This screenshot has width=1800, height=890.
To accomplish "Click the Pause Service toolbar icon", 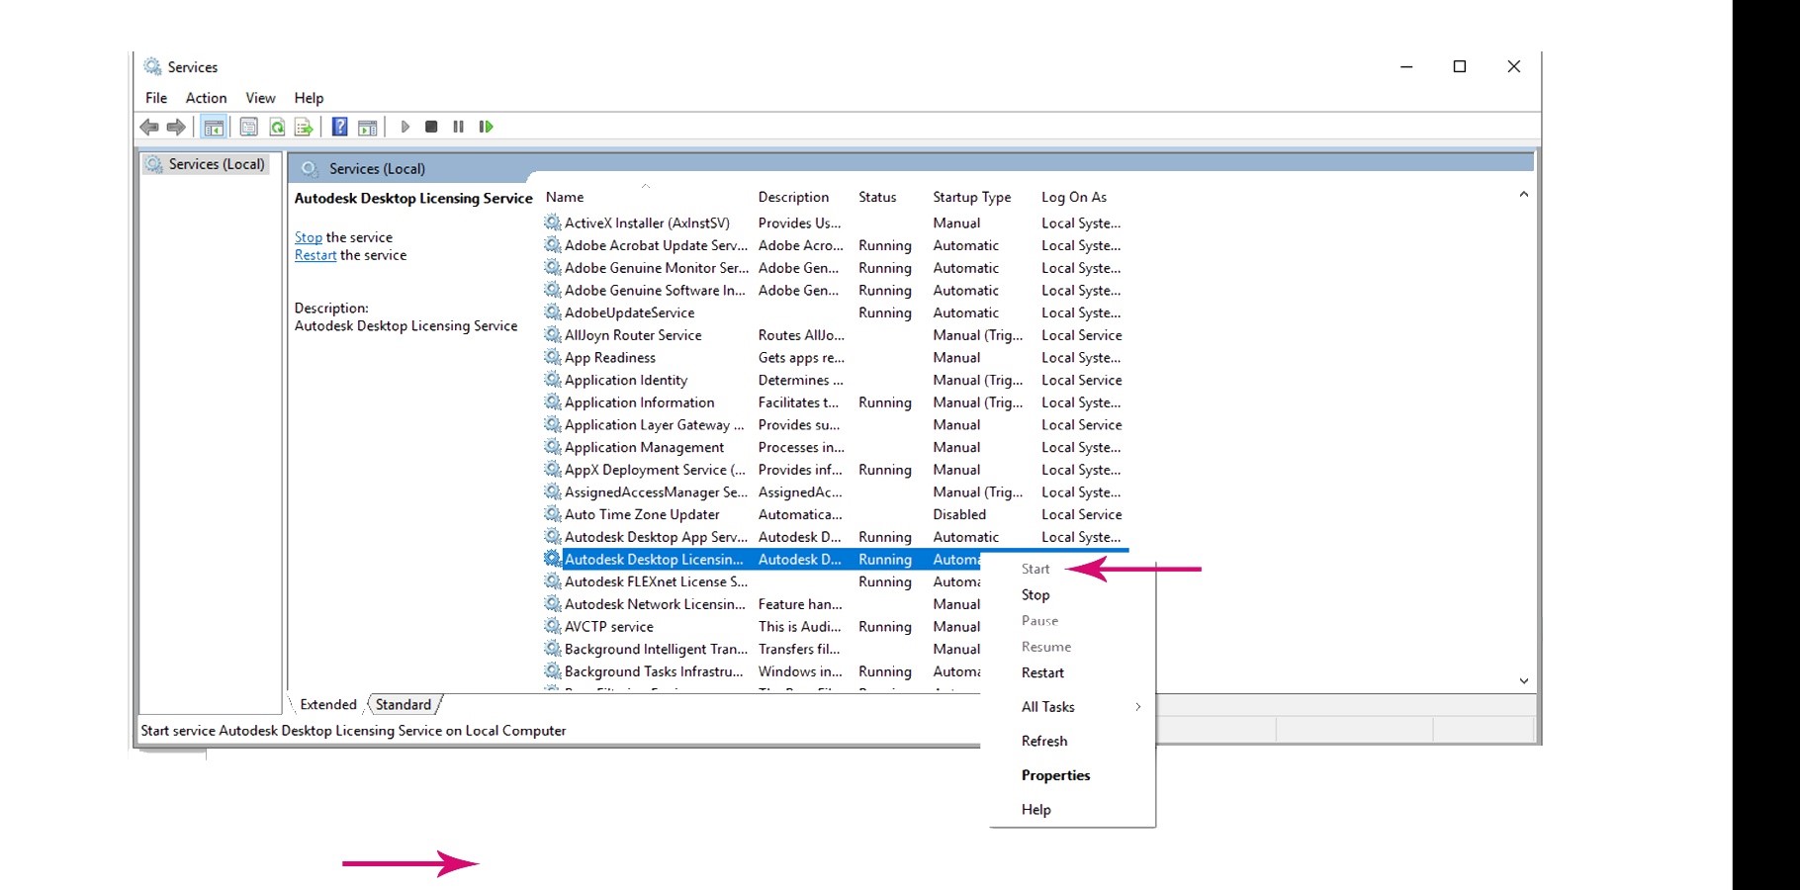I will pyautogui.click(x=458, y=126).
